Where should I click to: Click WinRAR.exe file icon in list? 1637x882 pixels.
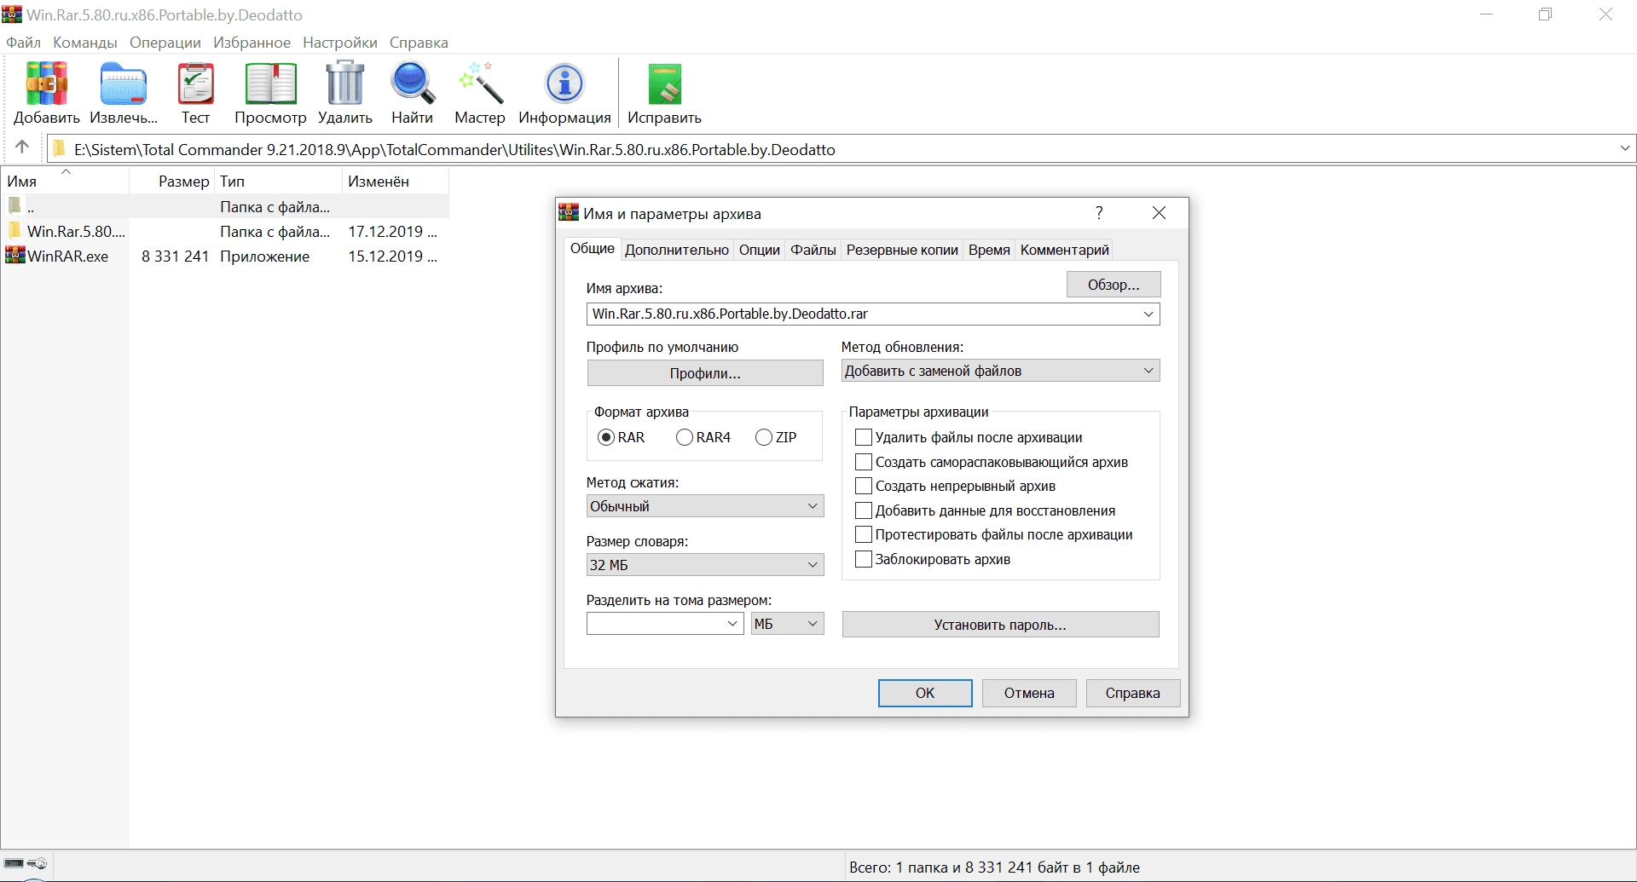pos(14,256)
